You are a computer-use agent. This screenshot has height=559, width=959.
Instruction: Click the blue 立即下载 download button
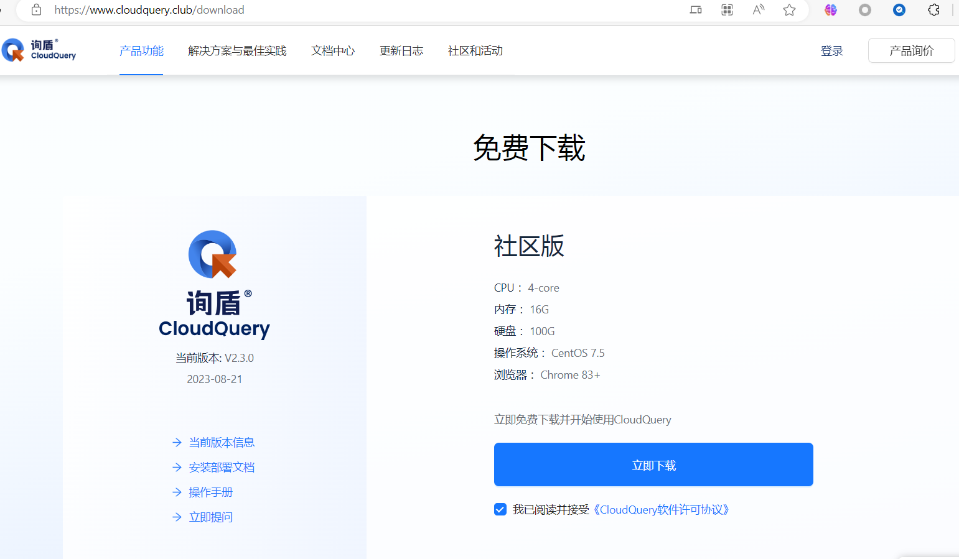653,464
